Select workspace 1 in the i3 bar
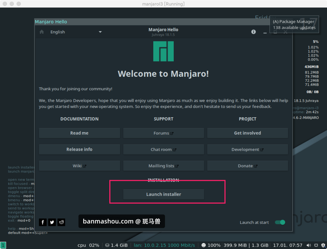Viewport: 327px width, 249px height. 3,245
